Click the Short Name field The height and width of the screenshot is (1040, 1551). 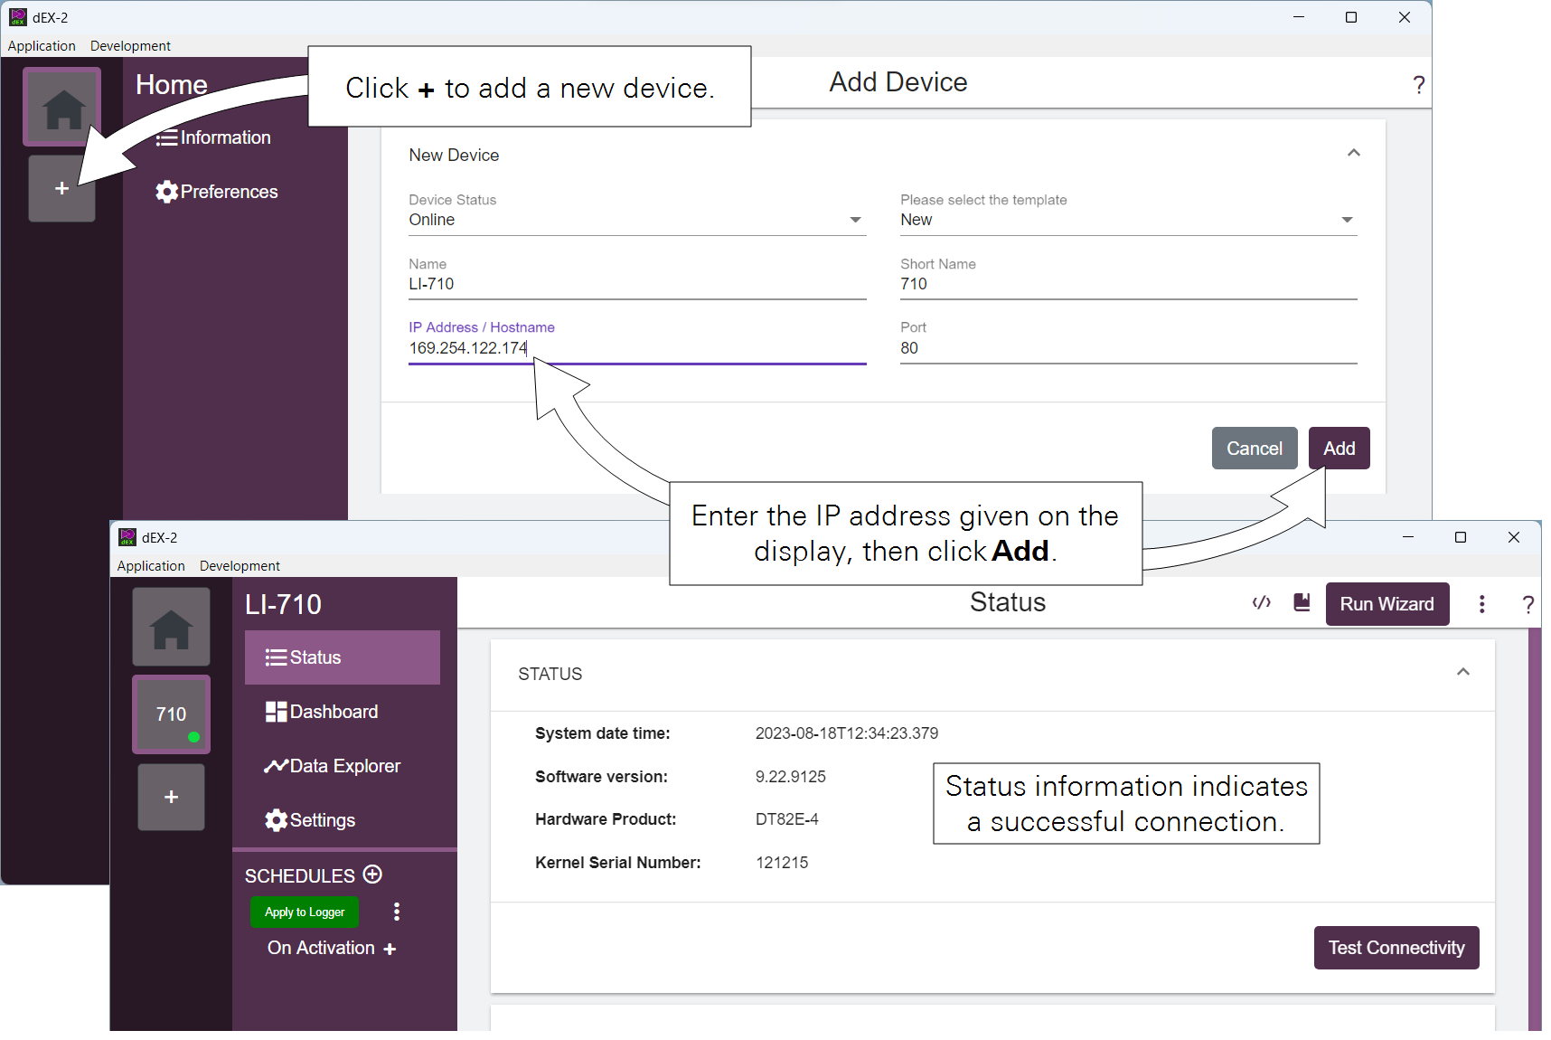click(x=1128, y=284)
